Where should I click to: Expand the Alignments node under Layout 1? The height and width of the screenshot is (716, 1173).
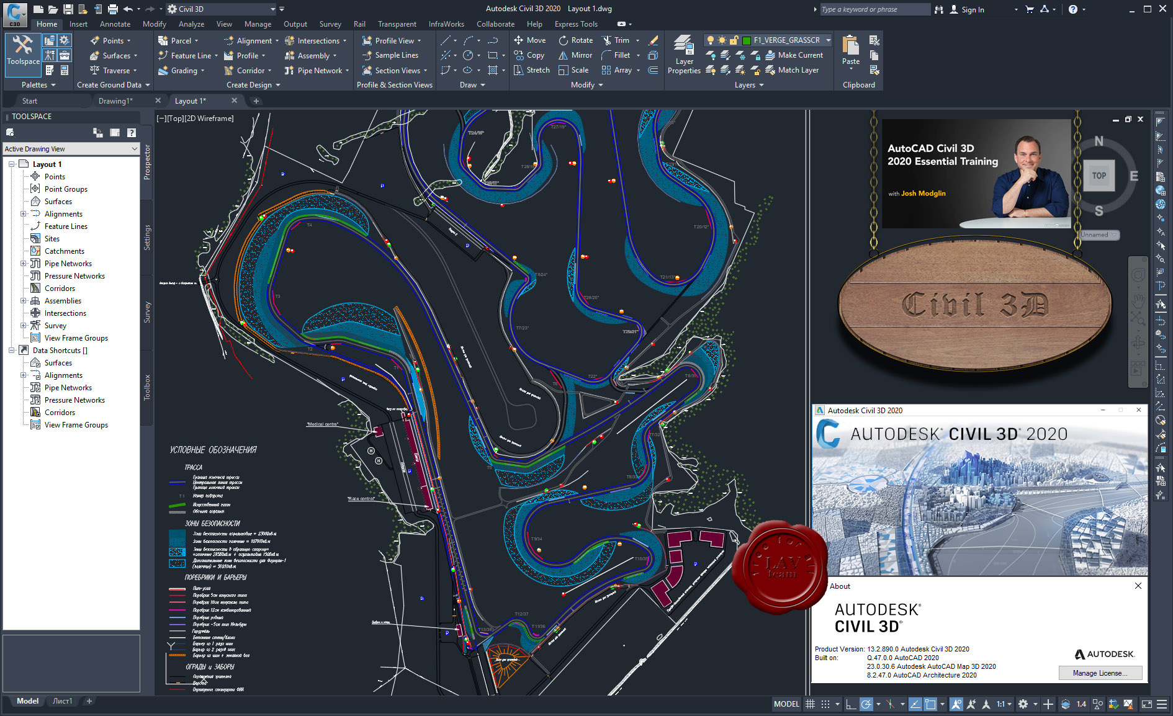pos(24,214)
